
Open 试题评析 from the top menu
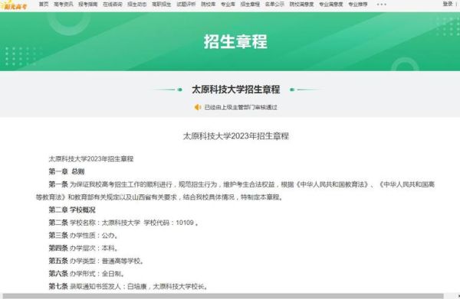point(186,4)
